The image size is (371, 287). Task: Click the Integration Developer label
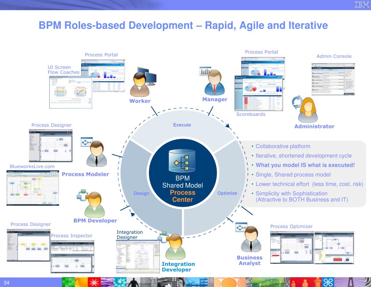click(178, 267)
